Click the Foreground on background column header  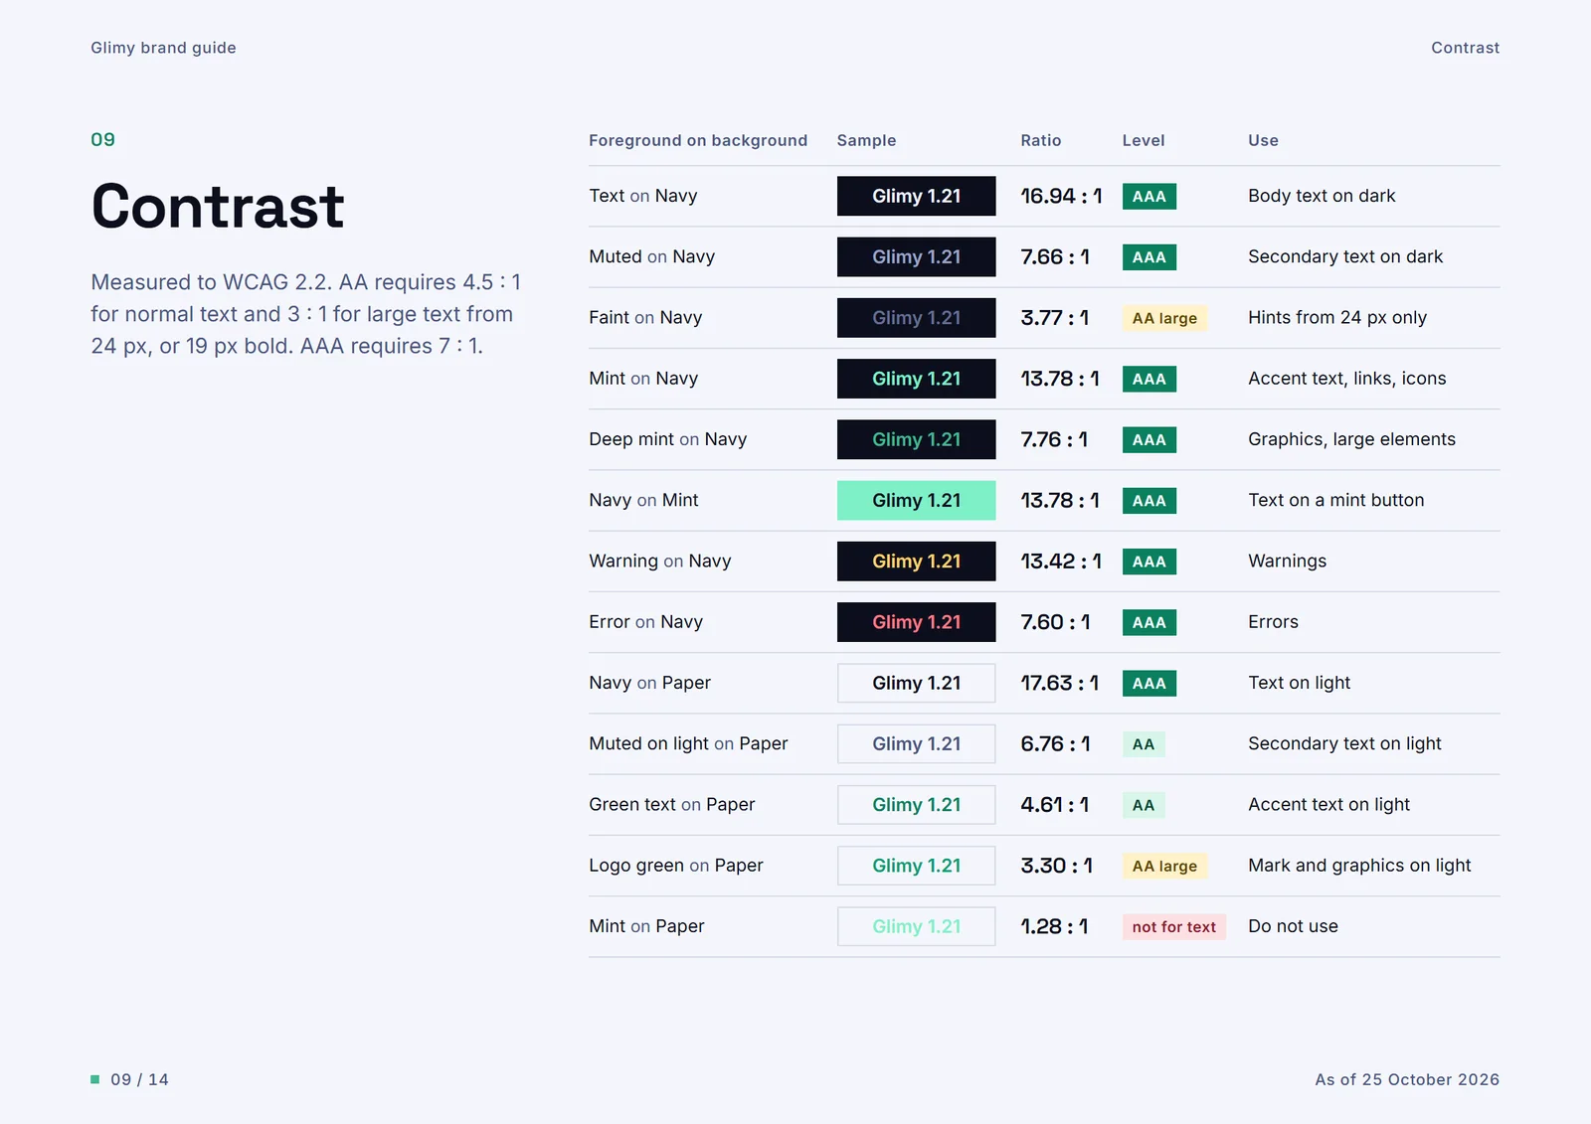(698, 140)
